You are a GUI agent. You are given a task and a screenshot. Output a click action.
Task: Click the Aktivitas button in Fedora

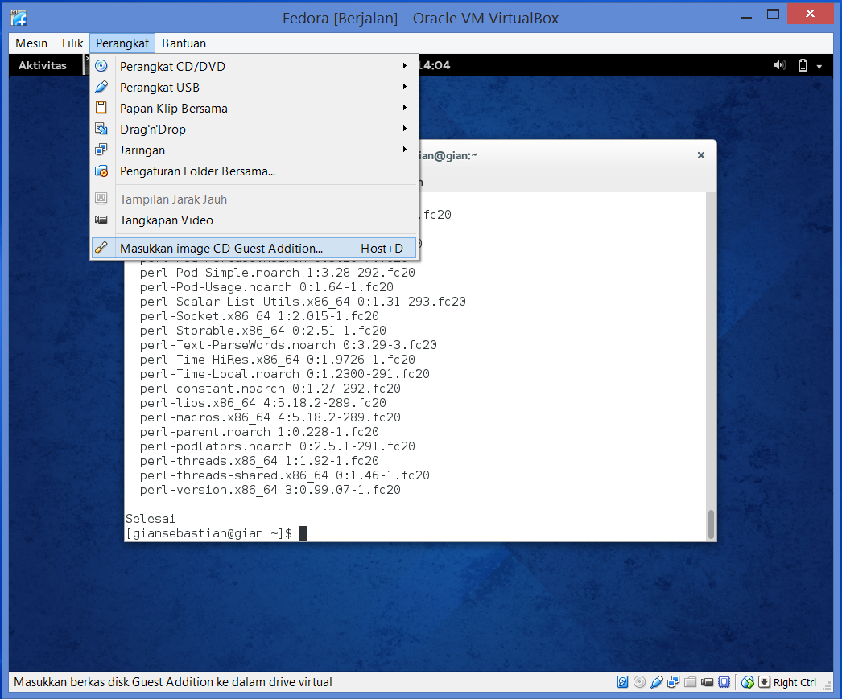click(43, 65)
